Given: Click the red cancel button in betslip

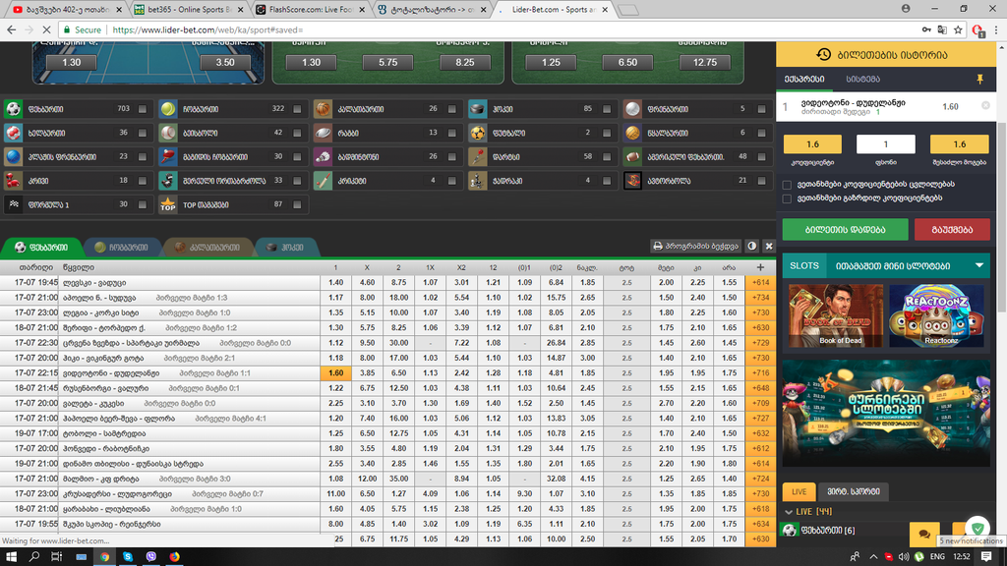Looking at the screenshot, I should click(952, 229).
